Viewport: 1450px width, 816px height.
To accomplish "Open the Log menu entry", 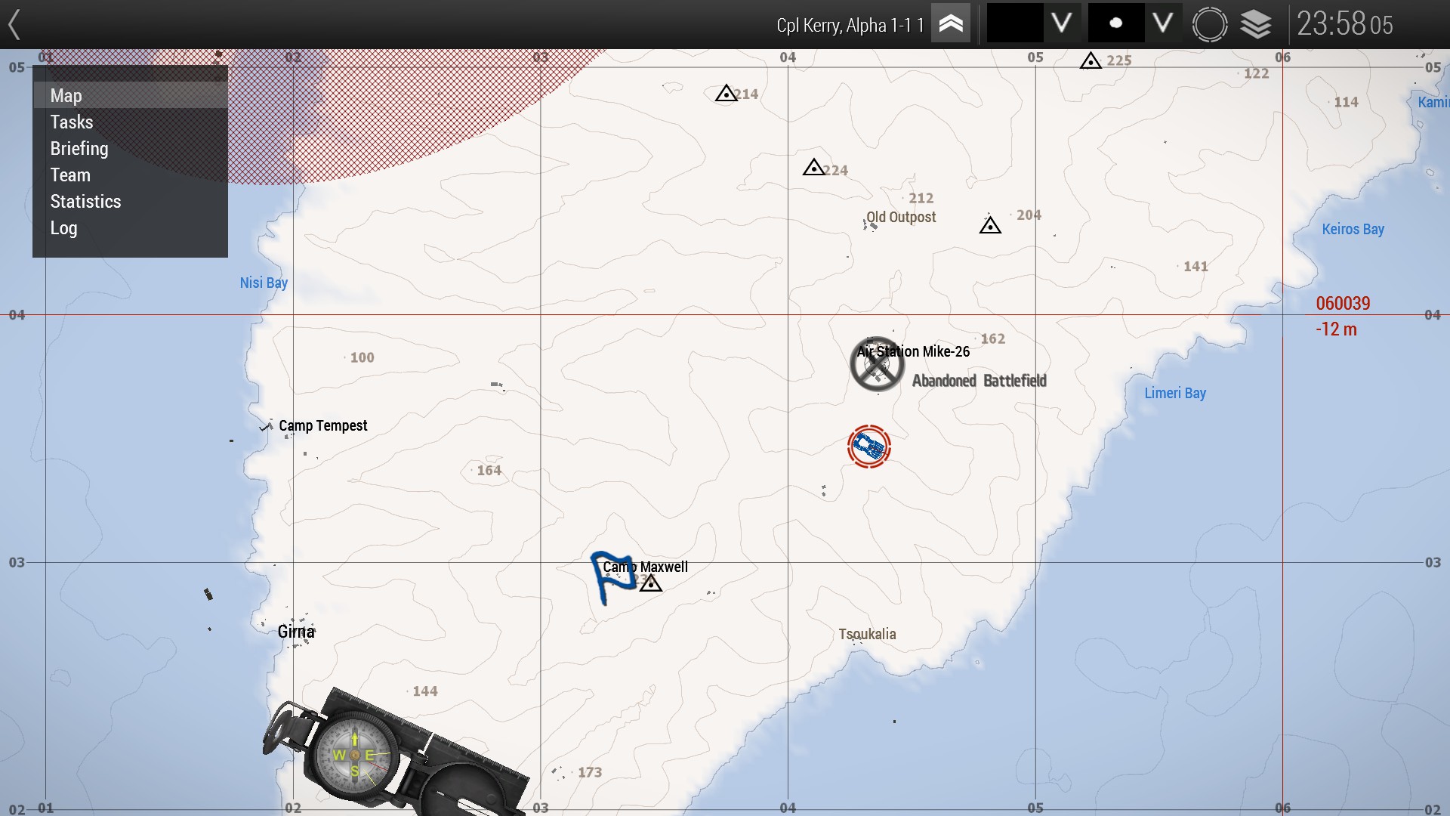I will (63, 228).
